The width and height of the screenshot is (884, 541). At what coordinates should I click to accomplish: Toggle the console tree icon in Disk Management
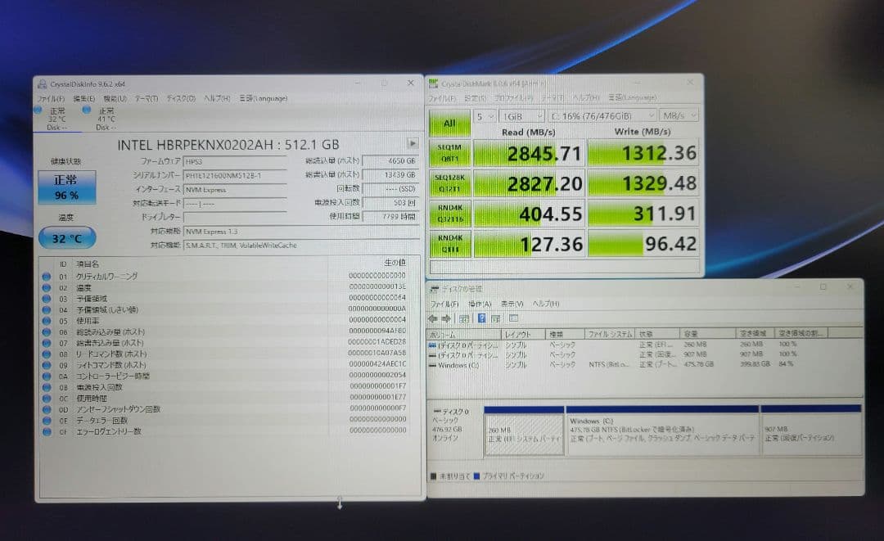click(x=464, y=318)
